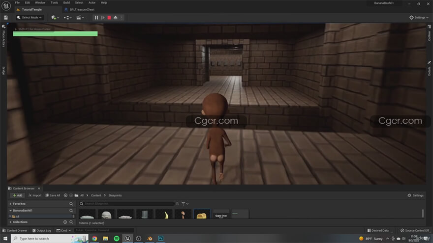The width and height of the screenshot is (433, 243).
Task: Click the Source Control Off status
Action: (414, 230)
